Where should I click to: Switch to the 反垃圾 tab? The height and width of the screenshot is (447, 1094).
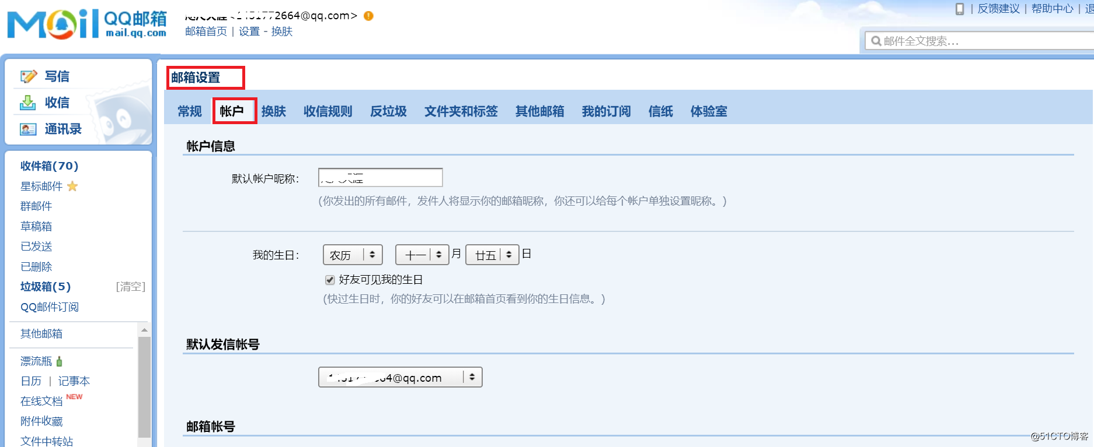(x=388, y=111)
